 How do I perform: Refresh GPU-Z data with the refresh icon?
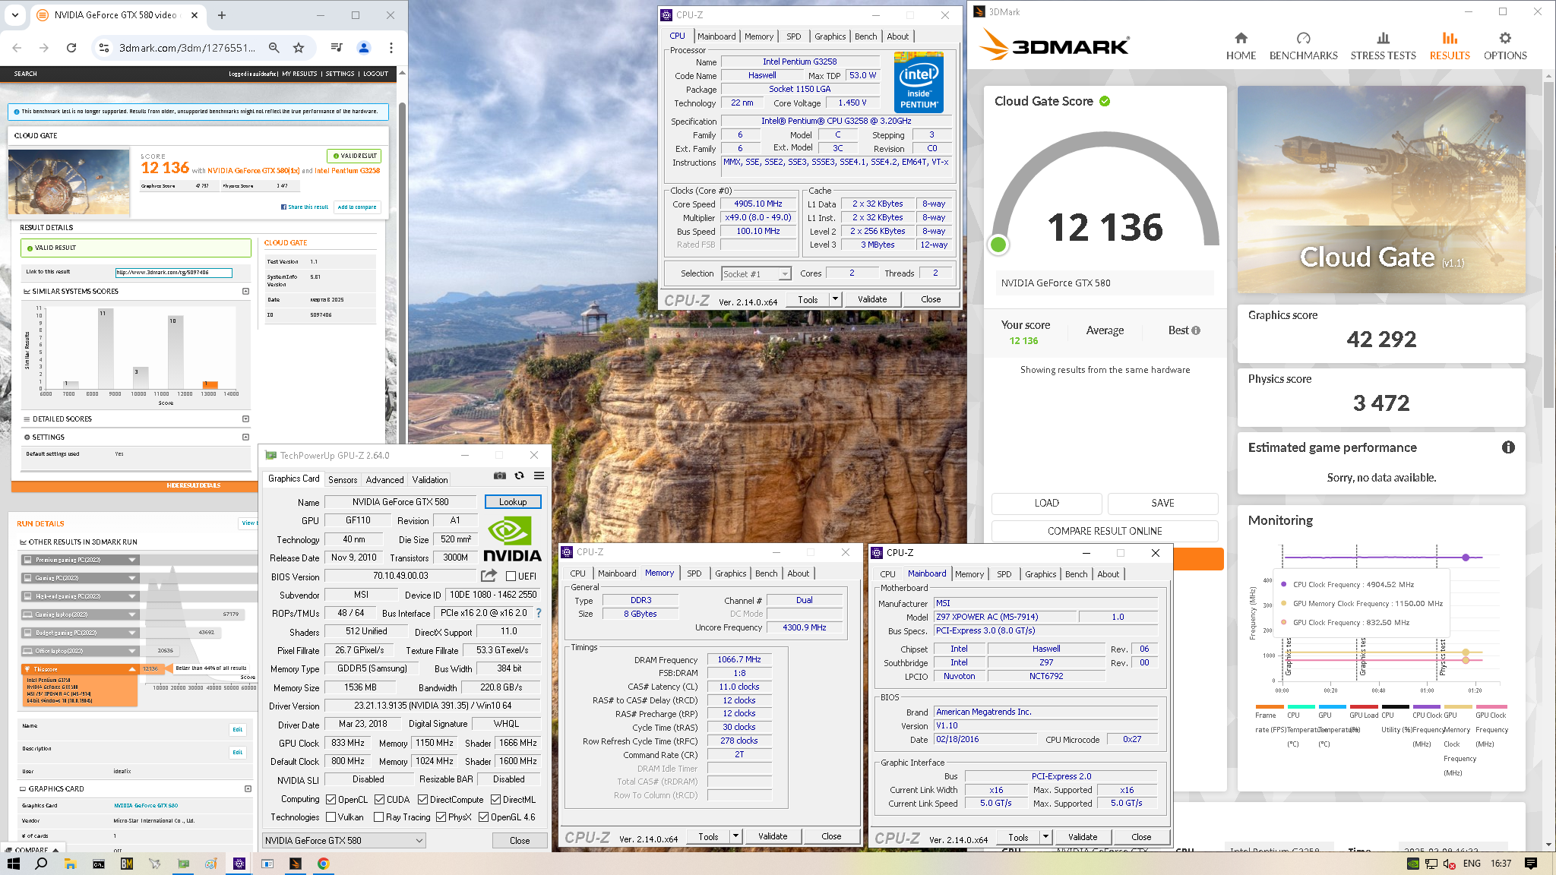520,475
